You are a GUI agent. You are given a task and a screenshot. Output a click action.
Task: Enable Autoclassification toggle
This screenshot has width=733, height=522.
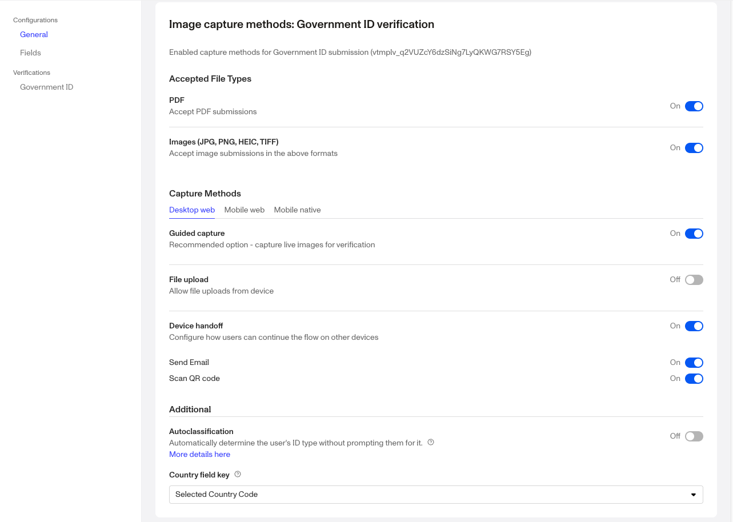pos(694,436)
